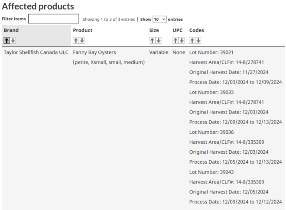
Task: Click Product column descending sort arrow
Action: [x=82, y=40]
